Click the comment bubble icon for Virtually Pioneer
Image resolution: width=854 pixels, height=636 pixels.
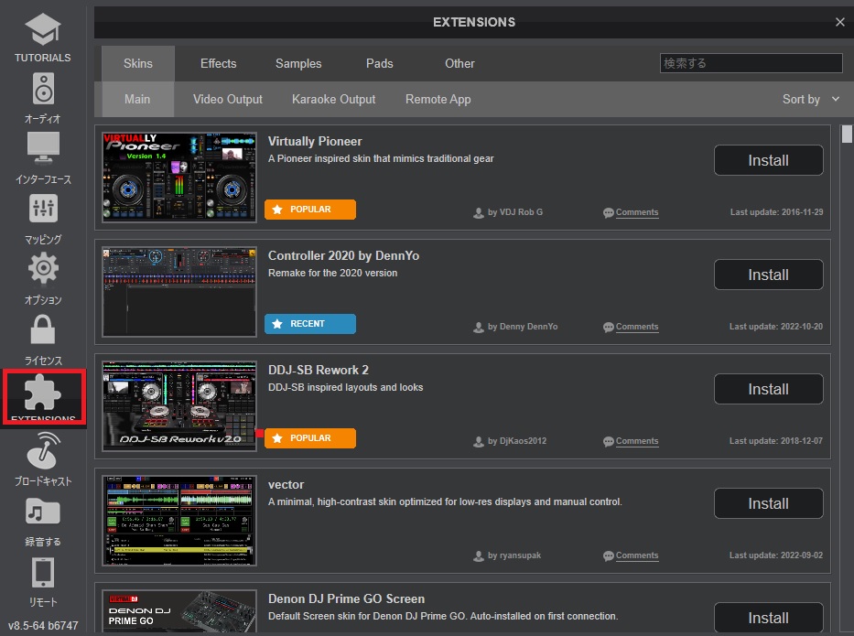coord(609,213)
